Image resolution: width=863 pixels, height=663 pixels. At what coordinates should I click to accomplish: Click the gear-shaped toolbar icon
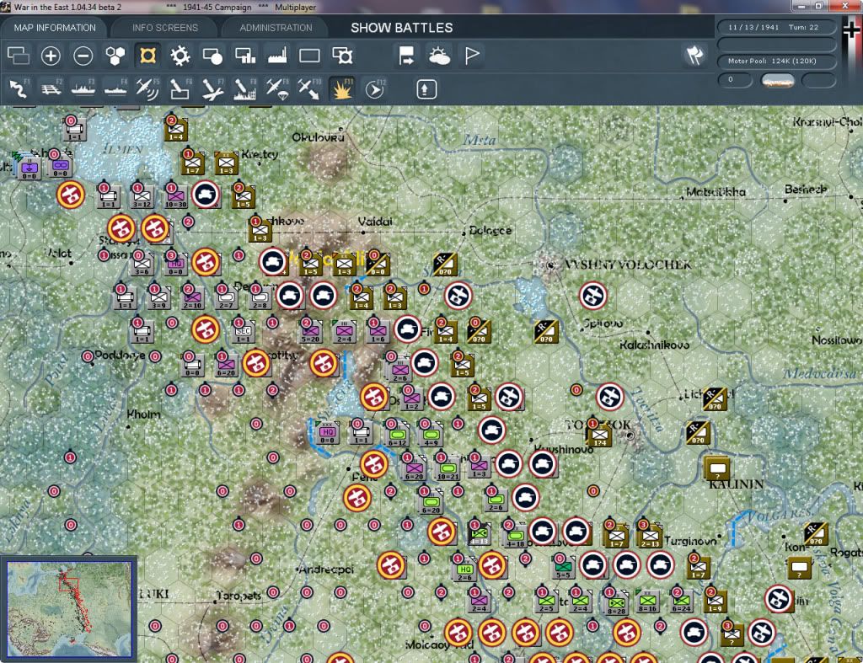[x=180, y=56]
